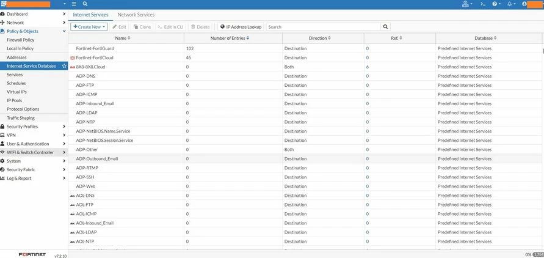The image size is (544, 258).
Task: Click the VPN monitor icon
Action: [3, 135]
